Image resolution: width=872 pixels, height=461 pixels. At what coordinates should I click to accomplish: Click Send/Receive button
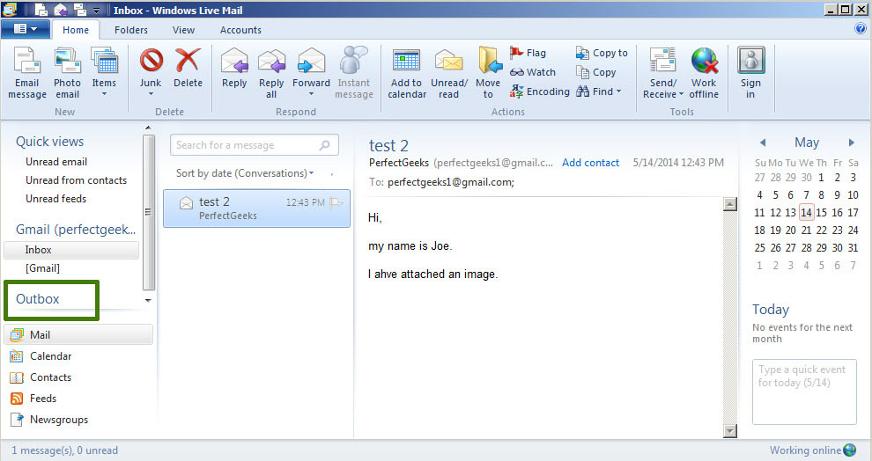pos(663,73)
